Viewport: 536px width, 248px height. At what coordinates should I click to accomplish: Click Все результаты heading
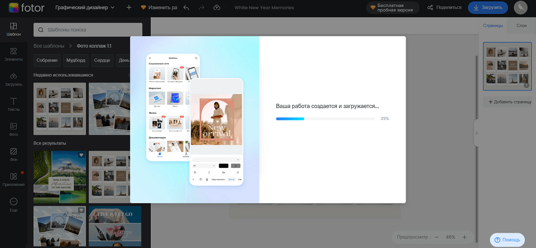tap(50, 143)
